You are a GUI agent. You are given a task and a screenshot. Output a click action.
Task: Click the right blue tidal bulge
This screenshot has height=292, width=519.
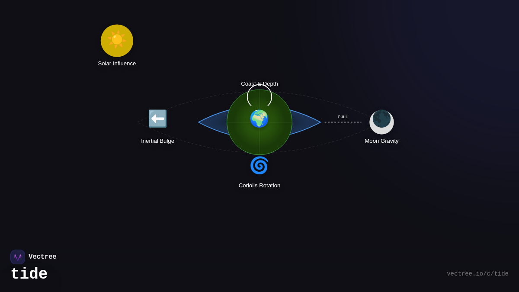pyautogui.click(x=305, y=122)
